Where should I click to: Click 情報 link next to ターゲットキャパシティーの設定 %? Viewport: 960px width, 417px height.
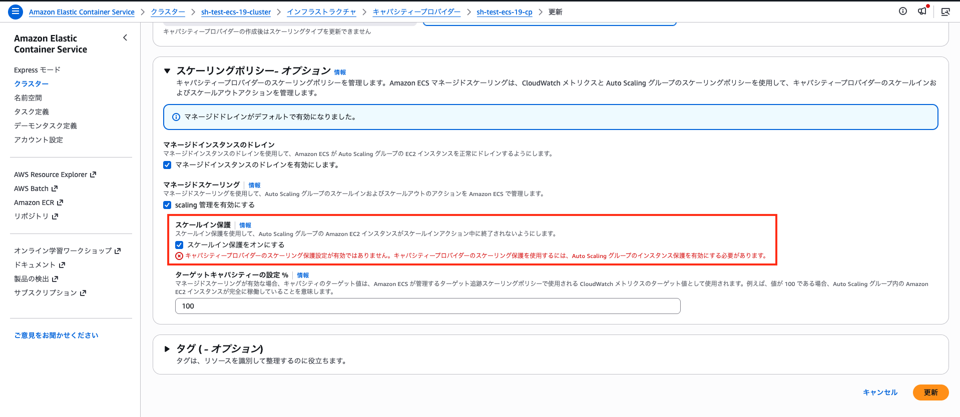(x=303, y=275)
